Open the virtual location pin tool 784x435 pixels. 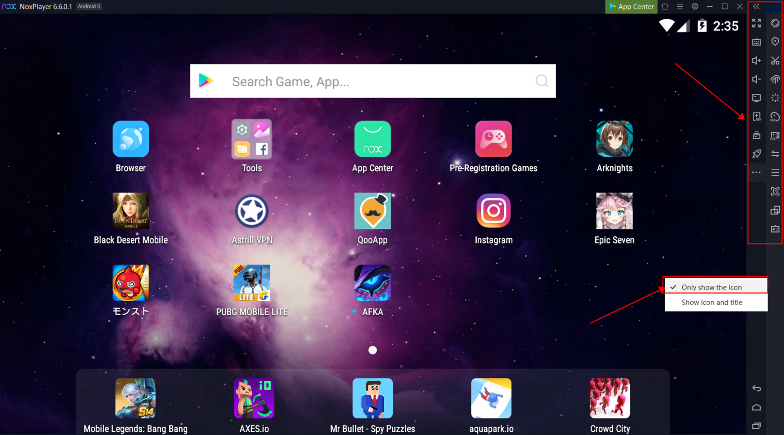tap(775, 42)
